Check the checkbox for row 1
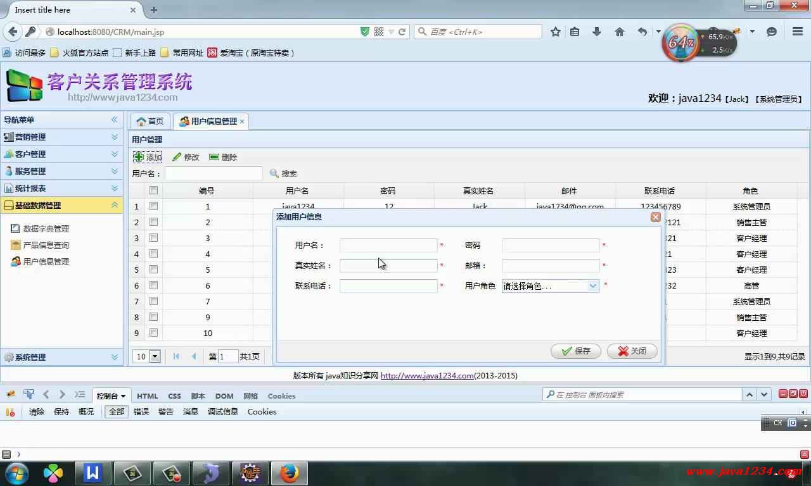Screen dimensions: 811x486 [153, 206]
